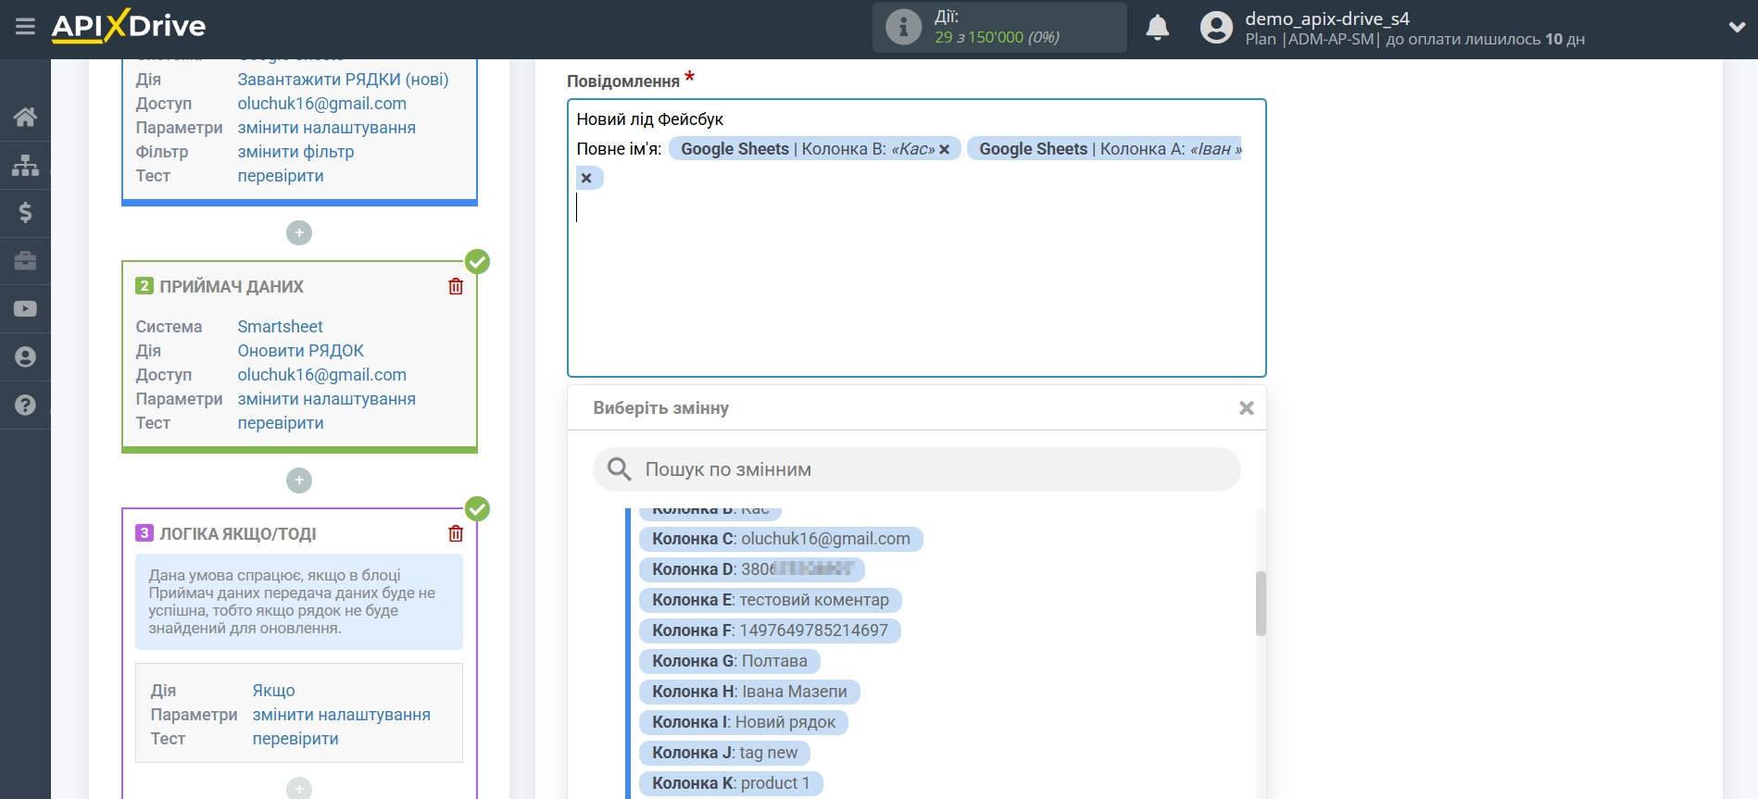Select variable Колонка I: Новий рядок
This screenshot has height=799, width=1758.
(x=744, y=722)
